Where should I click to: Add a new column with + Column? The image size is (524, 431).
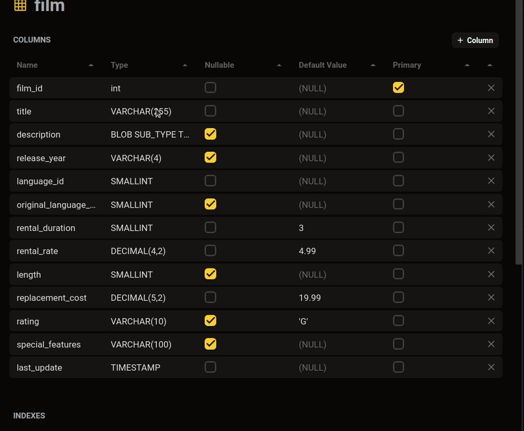(475, 40)
